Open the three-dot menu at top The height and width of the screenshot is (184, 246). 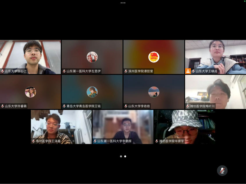point(123,3)
